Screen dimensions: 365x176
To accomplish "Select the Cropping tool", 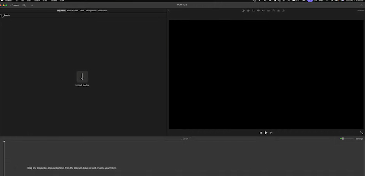I will tap(253, 10).
